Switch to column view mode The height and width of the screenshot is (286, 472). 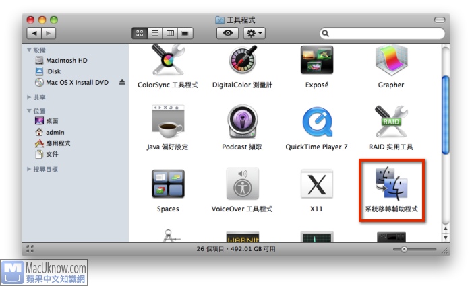tap(170, 33)
